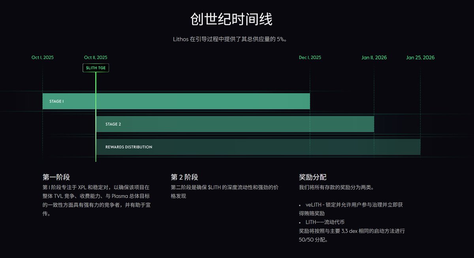The image size is (474, 258).
Task: Click the Lithos 5% supply subtitle
Action: (x=232, y=39)
